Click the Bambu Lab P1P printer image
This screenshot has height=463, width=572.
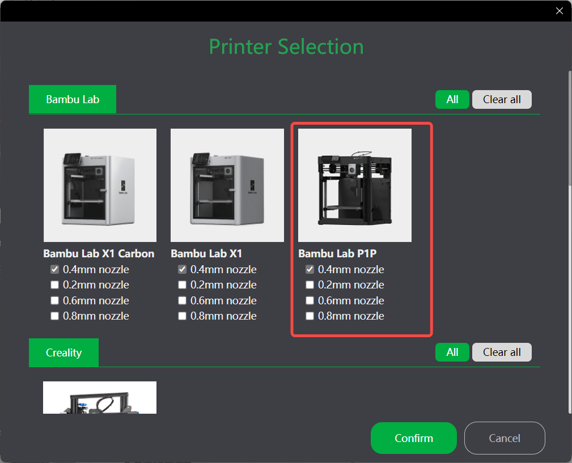[354, 185]
